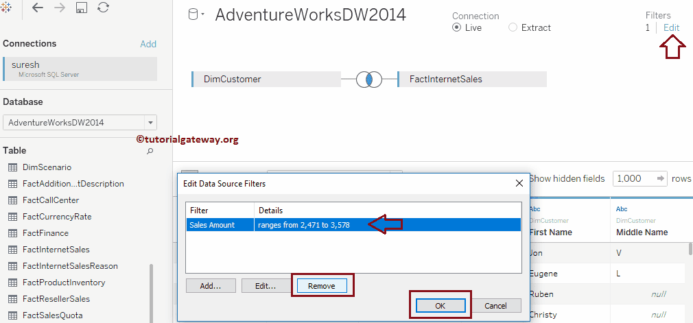Click the Filter column header
693x323 pixels.
(x=220, y=211)
